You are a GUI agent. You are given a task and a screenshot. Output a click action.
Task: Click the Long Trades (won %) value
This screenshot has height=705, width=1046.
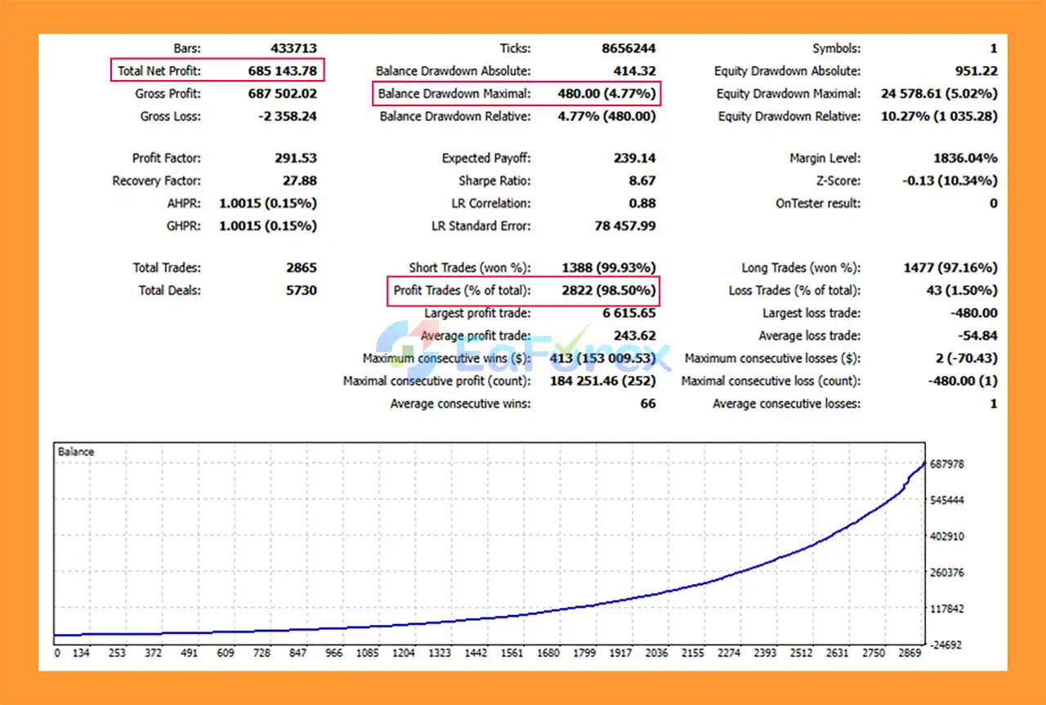point(950,268)
